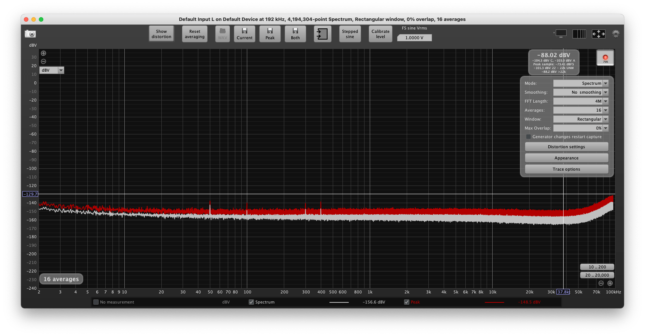The height and width of the screenshot is (336, 645).
Task: Toggle the Spectrum trace checkbox
Action: 251,302
